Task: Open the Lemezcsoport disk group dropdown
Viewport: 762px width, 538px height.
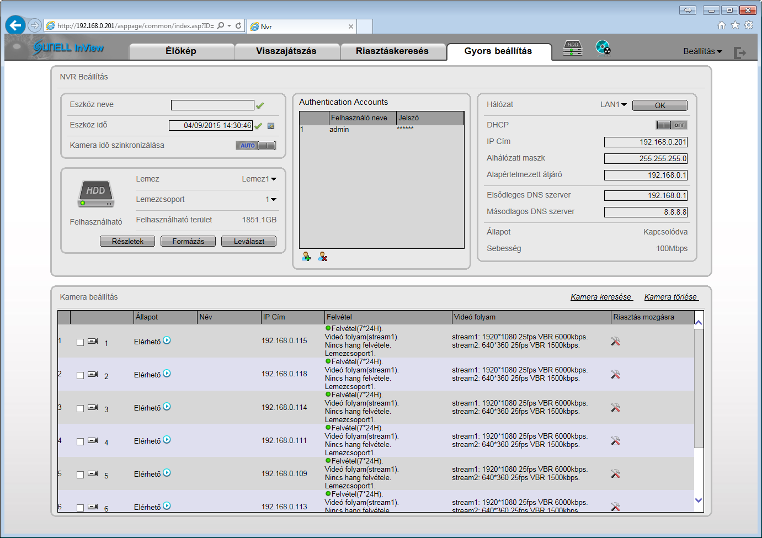Action: (271, 199)
